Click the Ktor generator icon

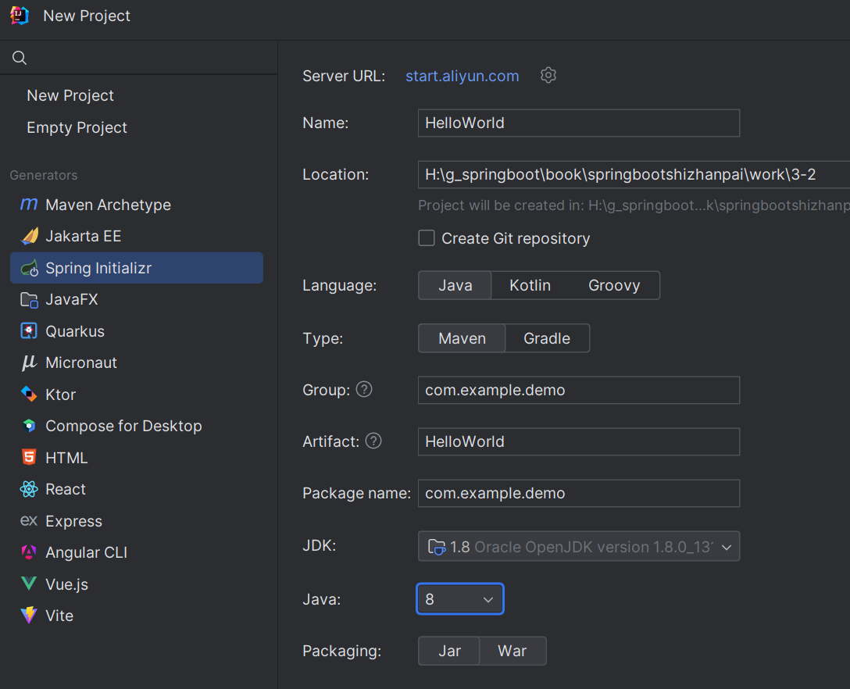pos(29,394)
